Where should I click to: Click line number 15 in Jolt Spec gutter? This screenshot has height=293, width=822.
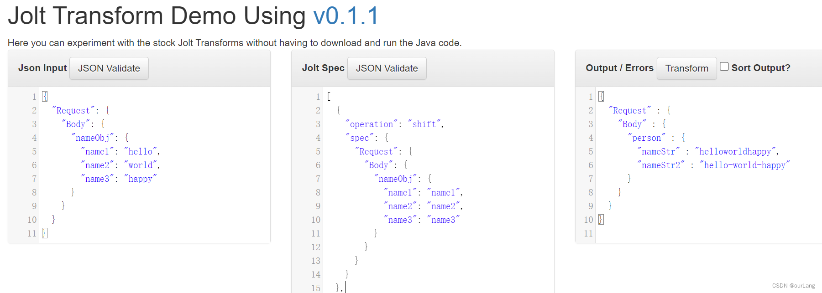[x=316, y=288]
